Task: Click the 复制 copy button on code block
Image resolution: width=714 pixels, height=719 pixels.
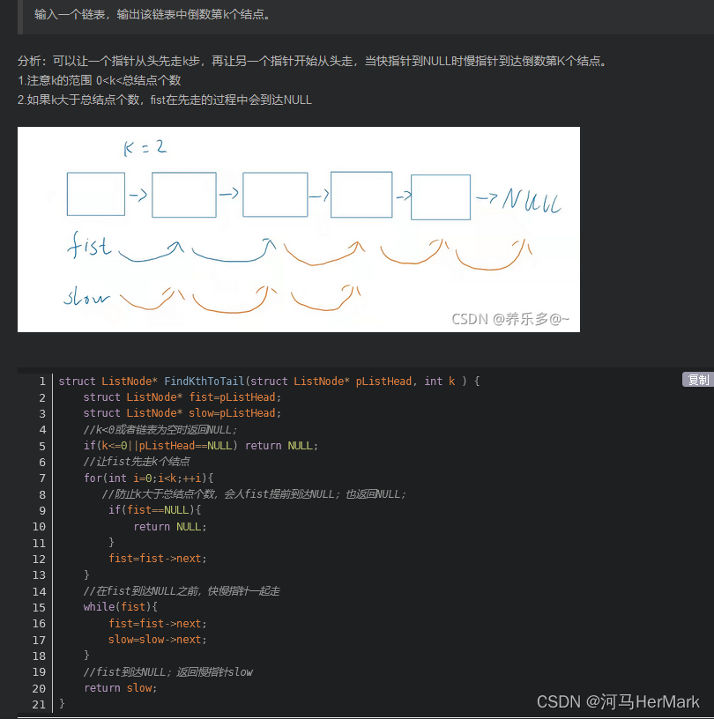Action: pyautogui.click(x=698, y=380)
